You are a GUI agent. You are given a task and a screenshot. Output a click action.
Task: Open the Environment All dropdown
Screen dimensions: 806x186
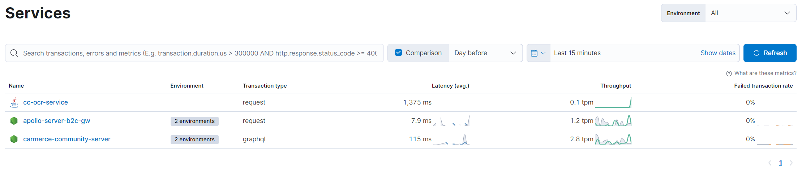click(750, 13)
